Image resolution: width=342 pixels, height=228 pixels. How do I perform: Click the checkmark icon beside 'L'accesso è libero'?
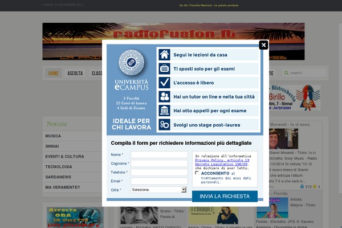[x=165, y=83]
